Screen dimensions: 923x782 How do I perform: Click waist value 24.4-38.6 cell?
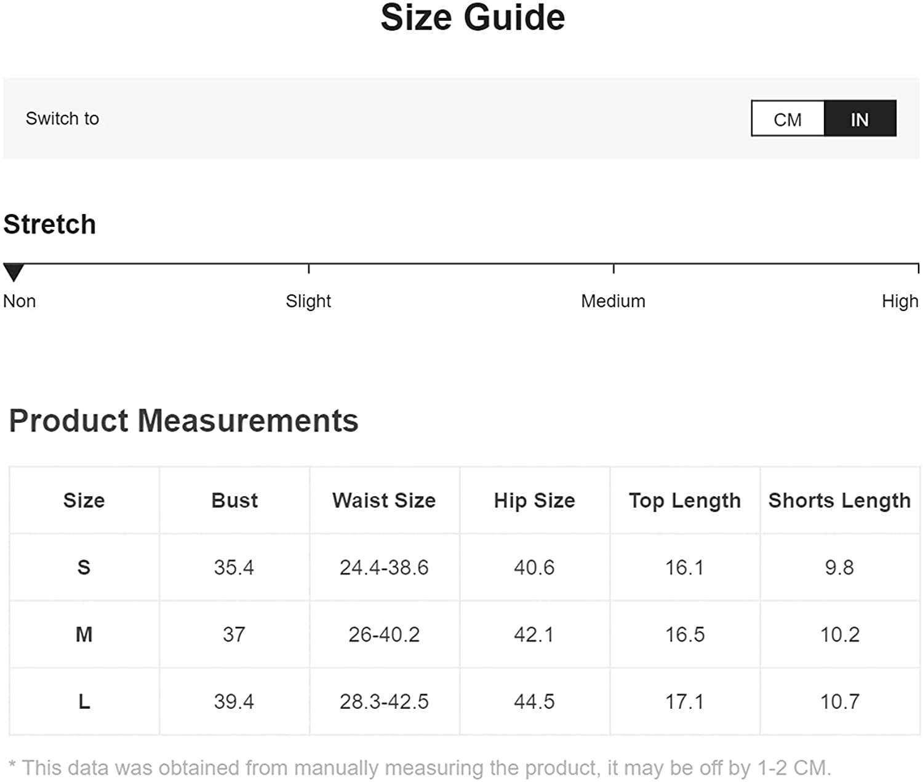click(384, 567)
